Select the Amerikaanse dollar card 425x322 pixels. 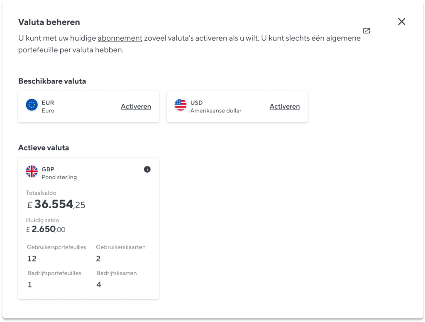[x=237, y=107]
